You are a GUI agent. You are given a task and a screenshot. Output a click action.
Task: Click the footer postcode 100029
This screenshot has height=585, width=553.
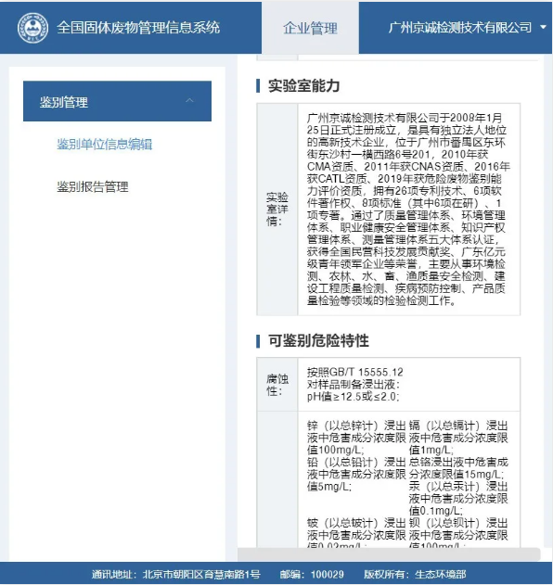tap(328, 574)
